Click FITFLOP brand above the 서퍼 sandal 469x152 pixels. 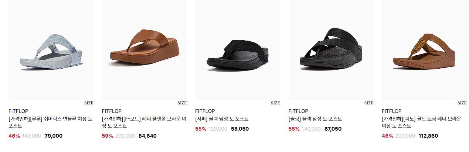[x=205, y=111]
